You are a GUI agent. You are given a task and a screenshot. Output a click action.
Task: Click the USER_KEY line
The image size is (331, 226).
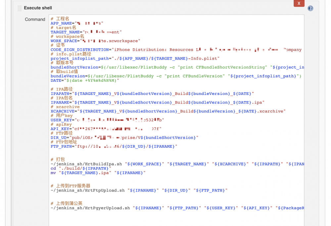point(107,120)
